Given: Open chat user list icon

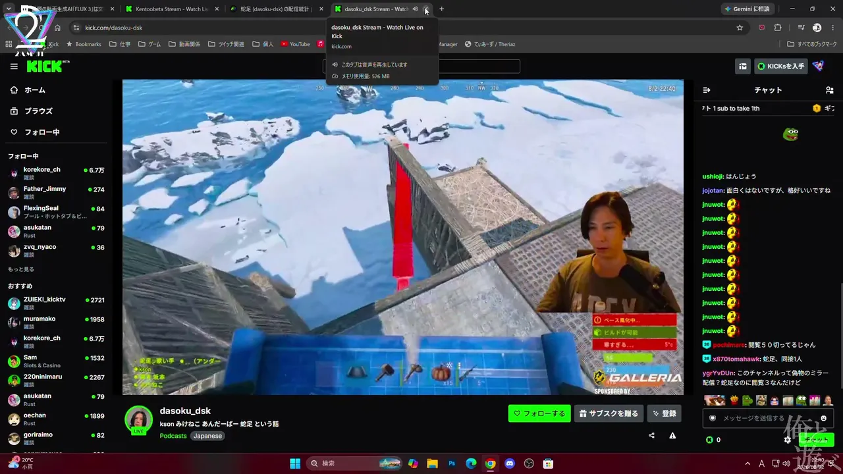Looking at the screenshot, I should click(x=829, y=90).
